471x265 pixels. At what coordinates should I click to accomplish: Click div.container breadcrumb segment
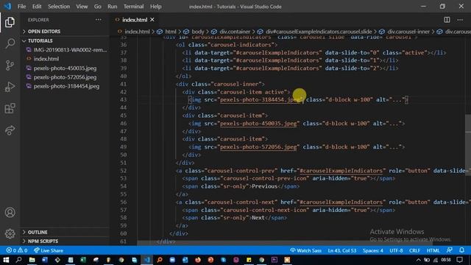click(235, 32)
